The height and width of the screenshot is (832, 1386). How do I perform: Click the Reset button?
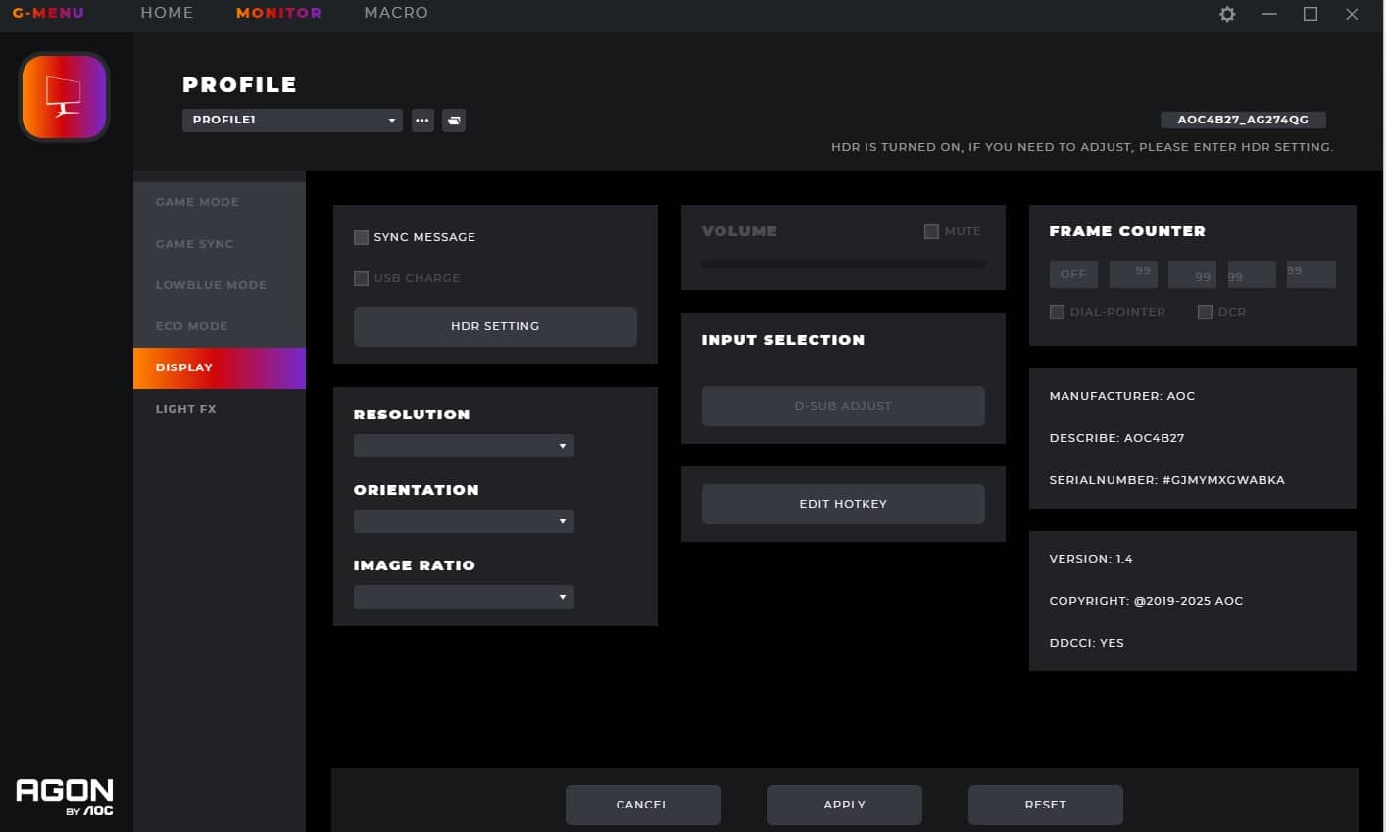point(1046,805)
